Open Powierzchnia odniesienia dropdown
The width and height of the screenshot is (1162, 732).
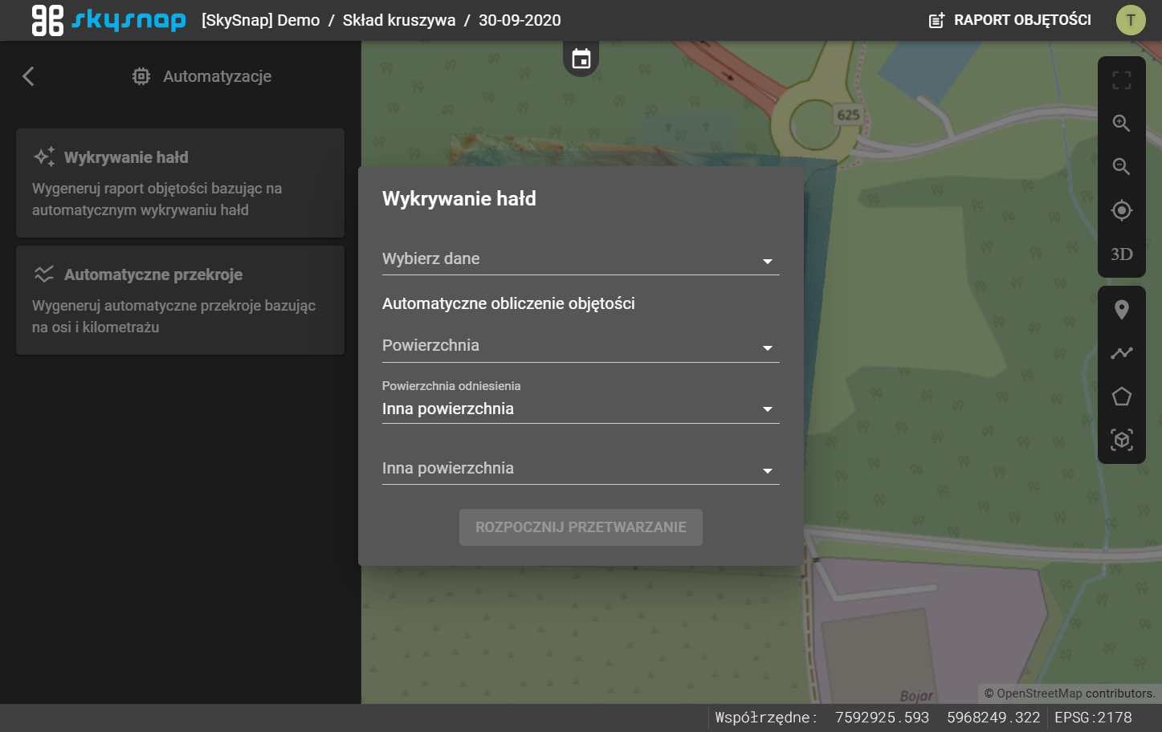click(x=581, y=401)
